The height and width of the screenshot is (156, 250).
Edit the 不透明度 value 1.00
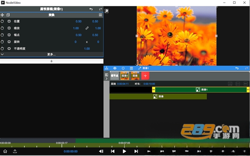[x=87, y=49]
